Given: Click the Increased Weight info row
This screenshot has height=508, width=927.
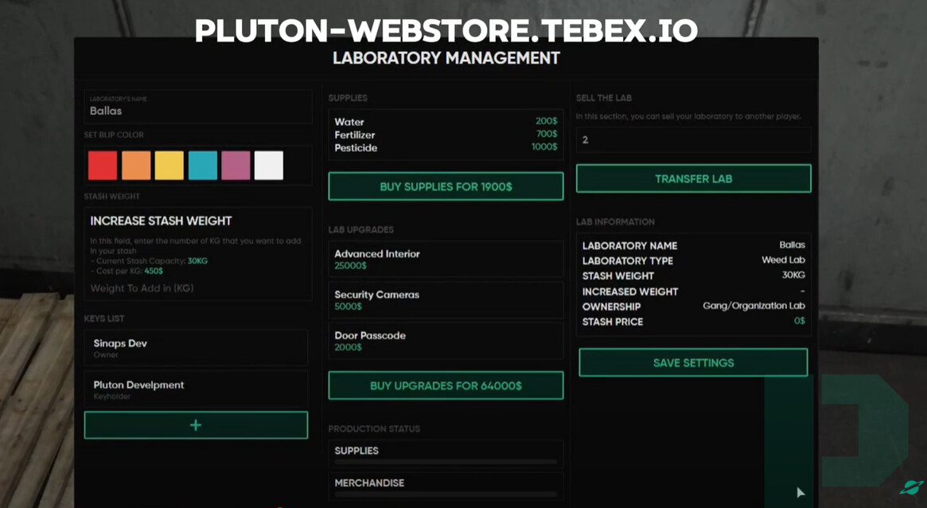Looking at the screenshot, I should (x=694, y=291).
